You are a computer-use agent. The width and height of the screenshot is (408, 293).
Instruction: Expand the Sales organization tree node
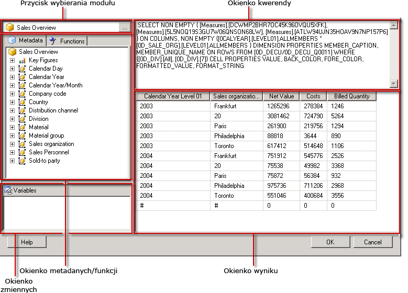tap(12, 144)
